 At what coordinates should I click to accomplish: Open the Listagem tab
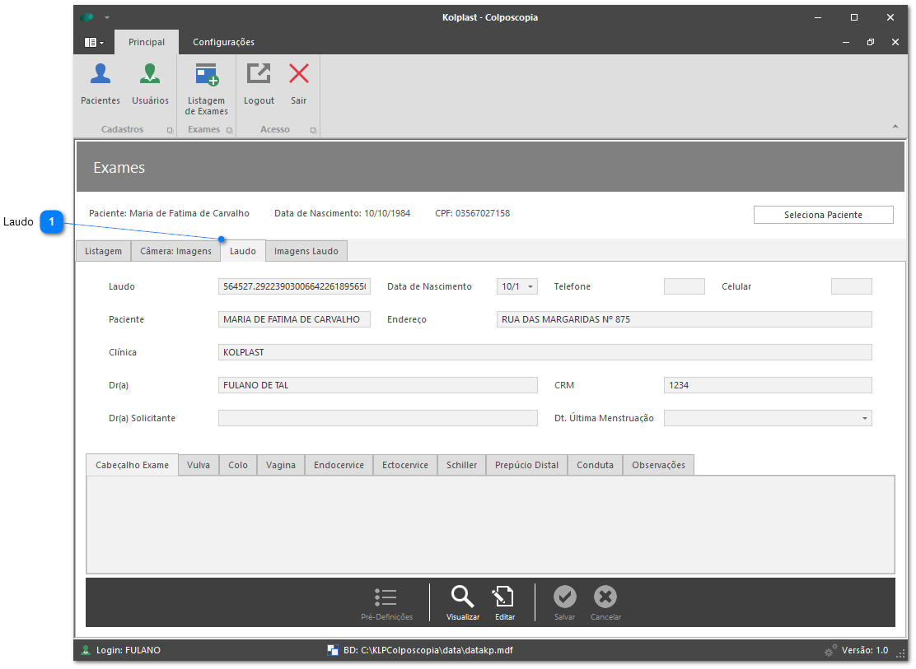tap(104, 251)
